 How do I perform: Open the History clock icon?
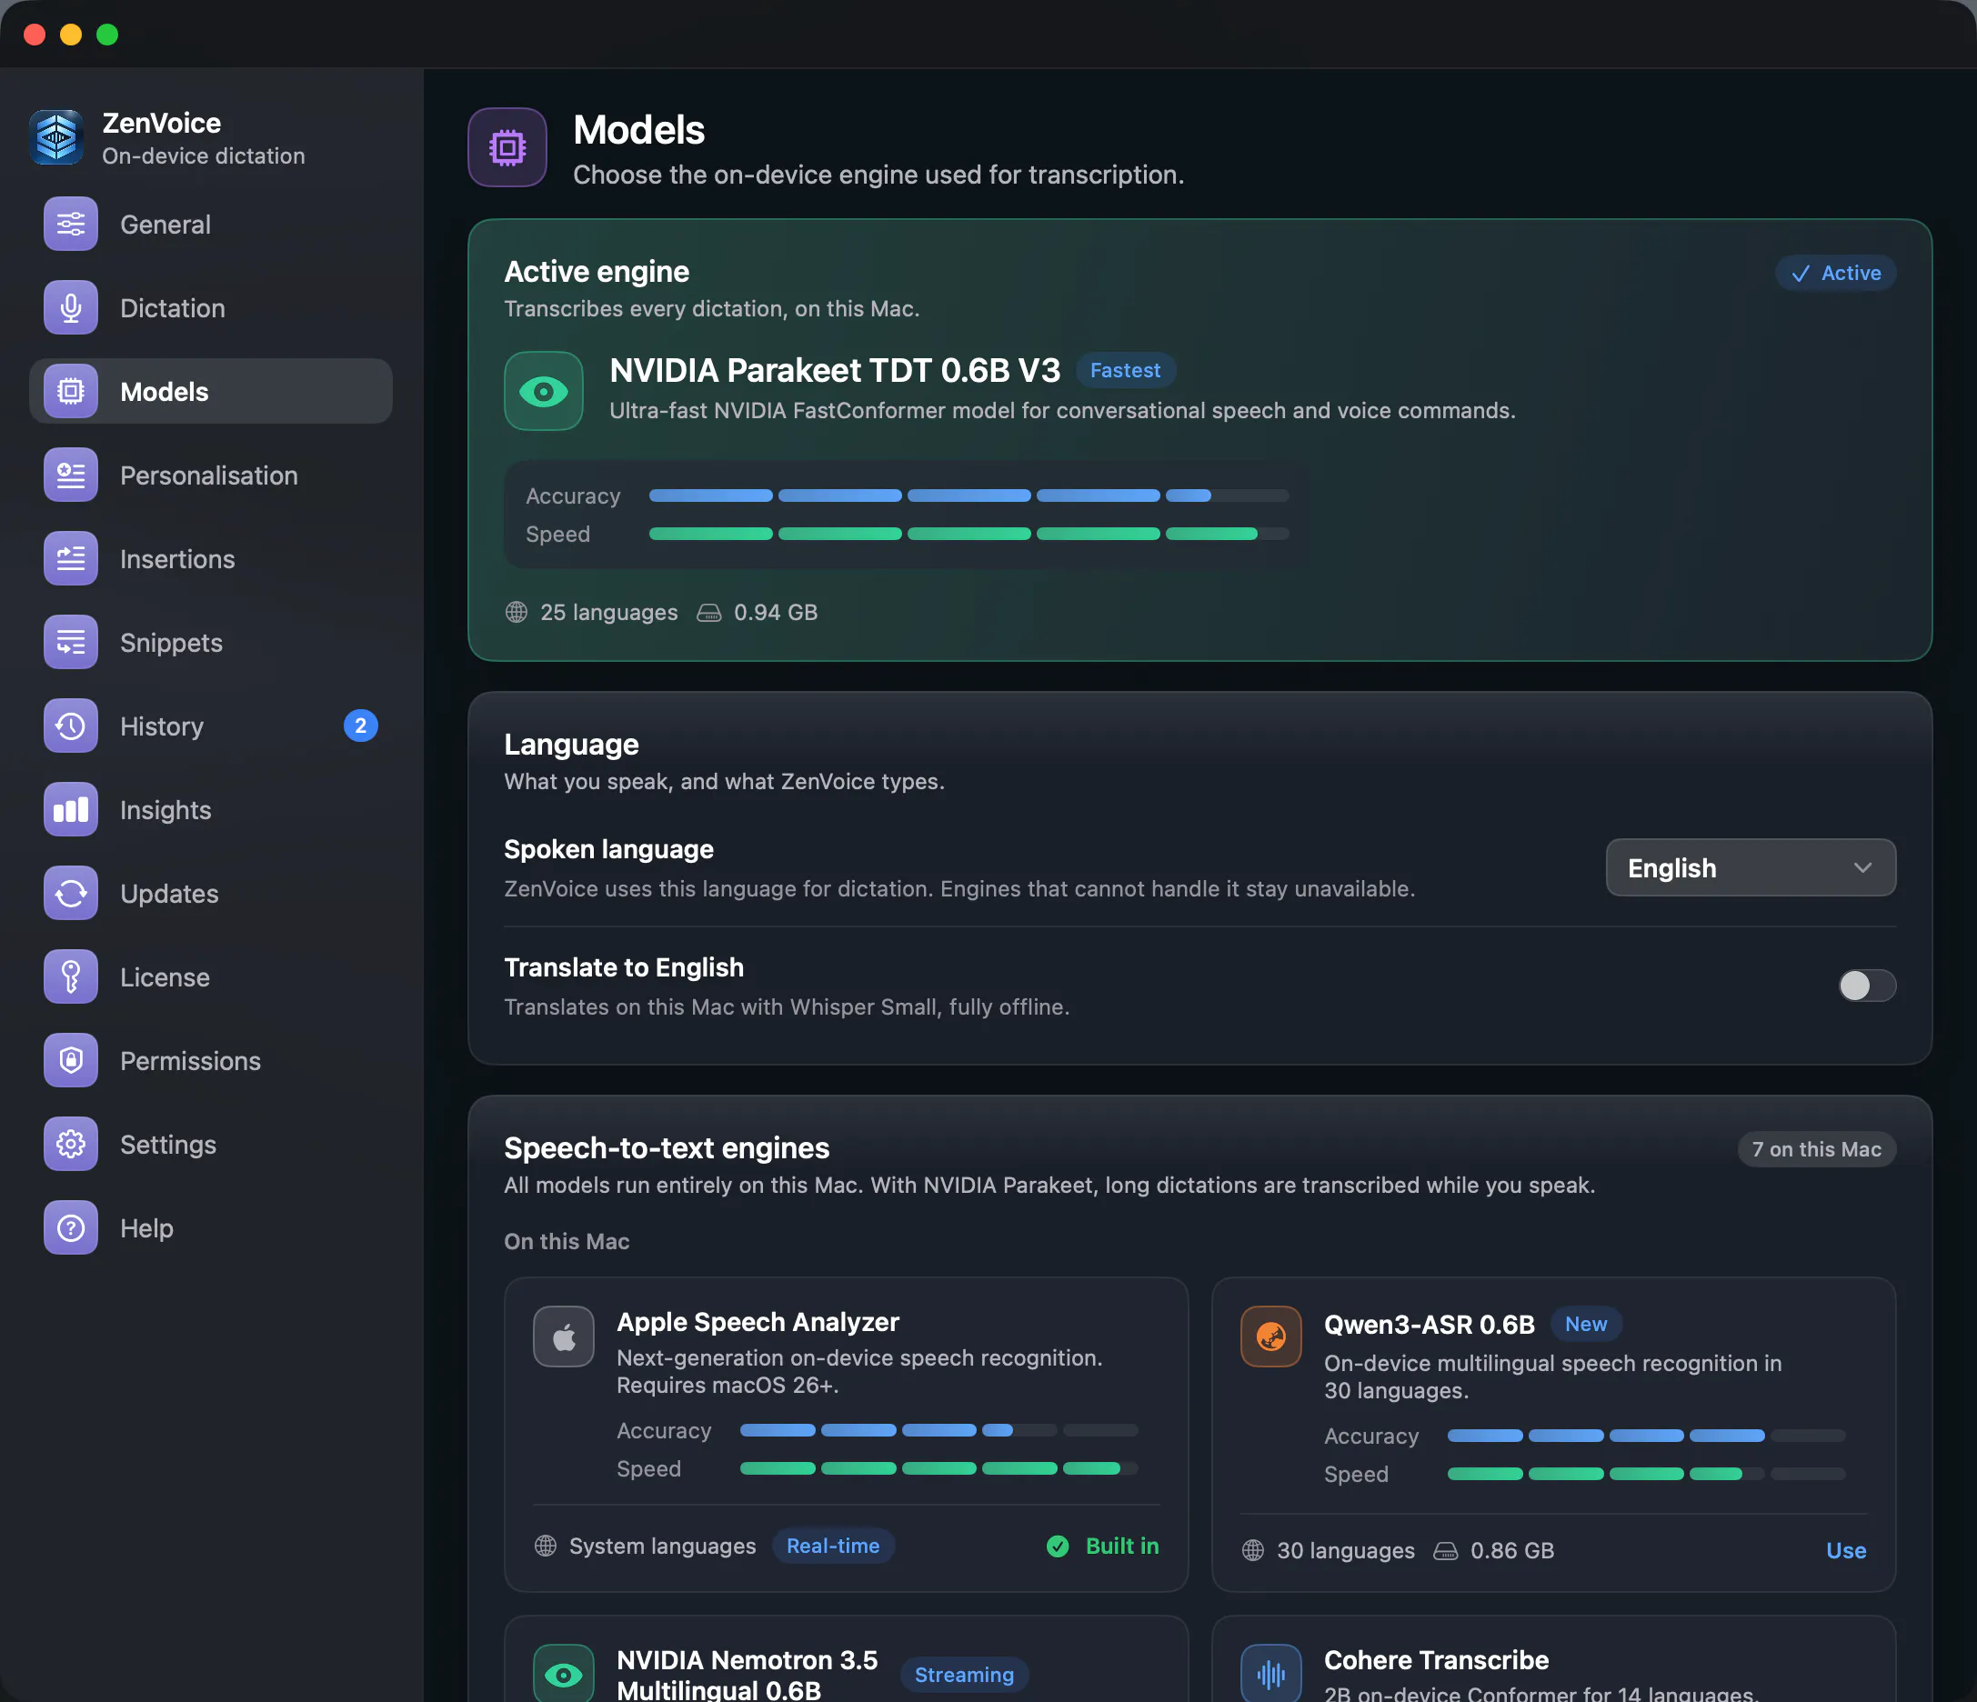[x=71, y=726]
